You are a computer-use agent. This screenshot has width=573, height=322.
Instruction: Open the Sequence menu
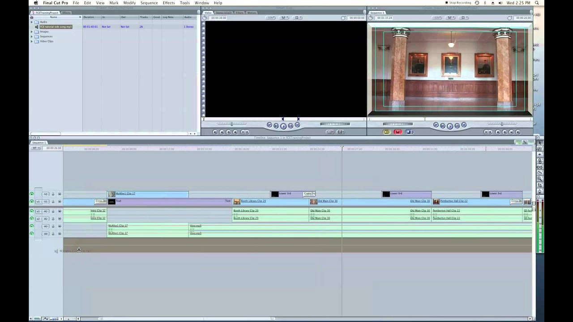tap(149, 3)
